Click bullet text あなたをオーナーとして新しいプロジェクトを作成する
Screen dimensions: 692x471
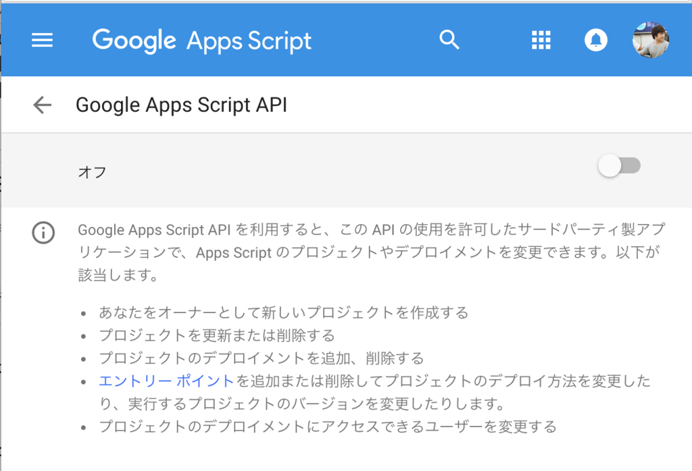(x=284, y=312)
